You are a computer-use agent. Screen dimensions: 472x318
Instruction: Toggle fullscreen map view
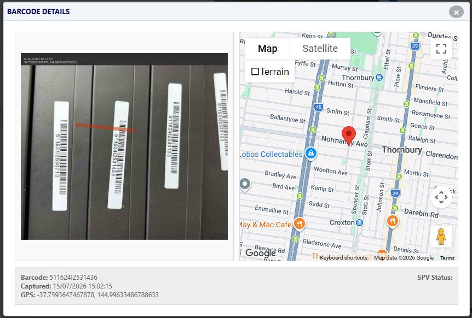[x=441, y=49]
